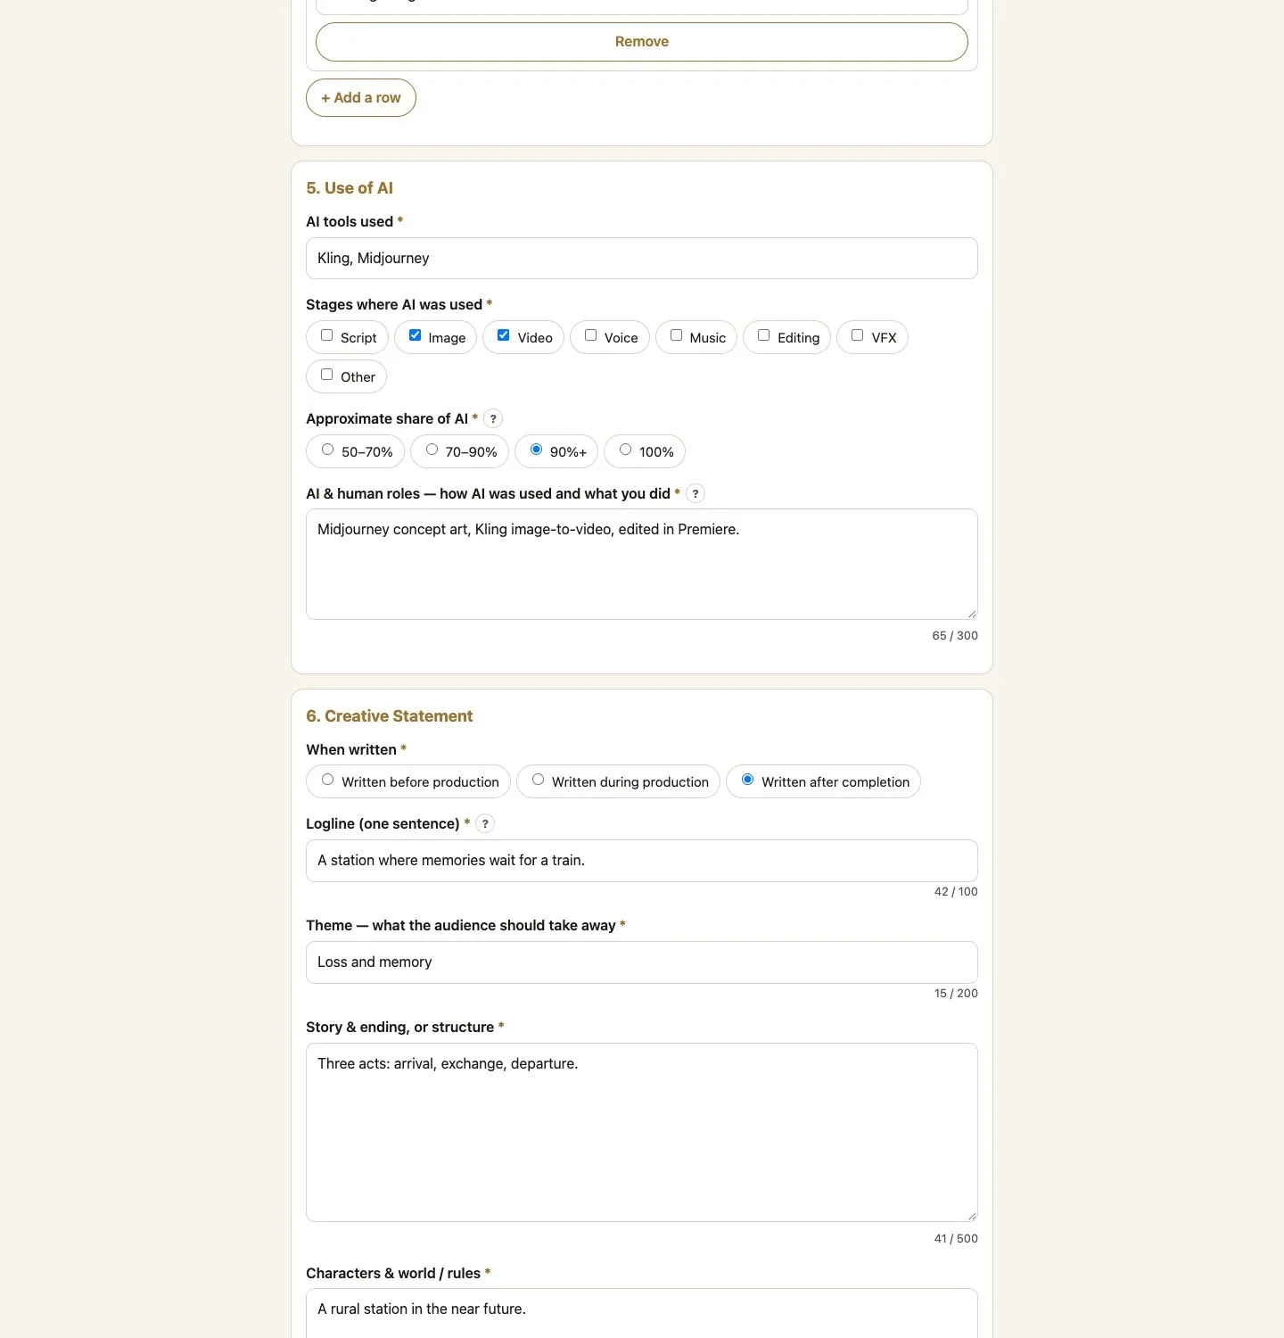Edit the Theme text field

642,962
